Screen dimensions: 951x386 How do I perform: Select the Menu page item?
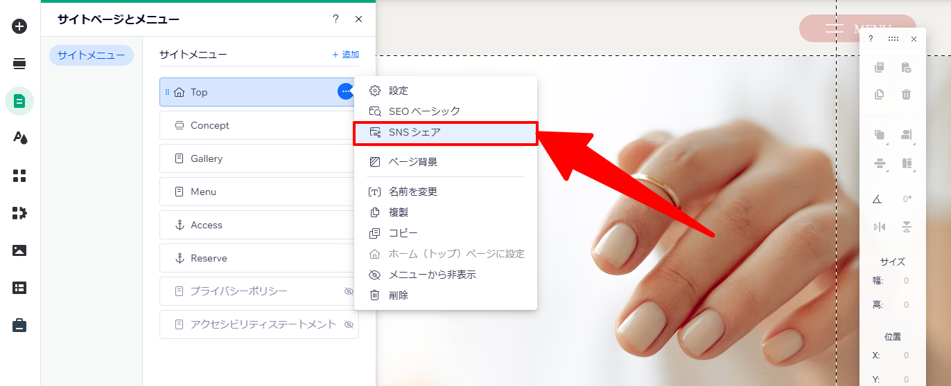(259, 192)
